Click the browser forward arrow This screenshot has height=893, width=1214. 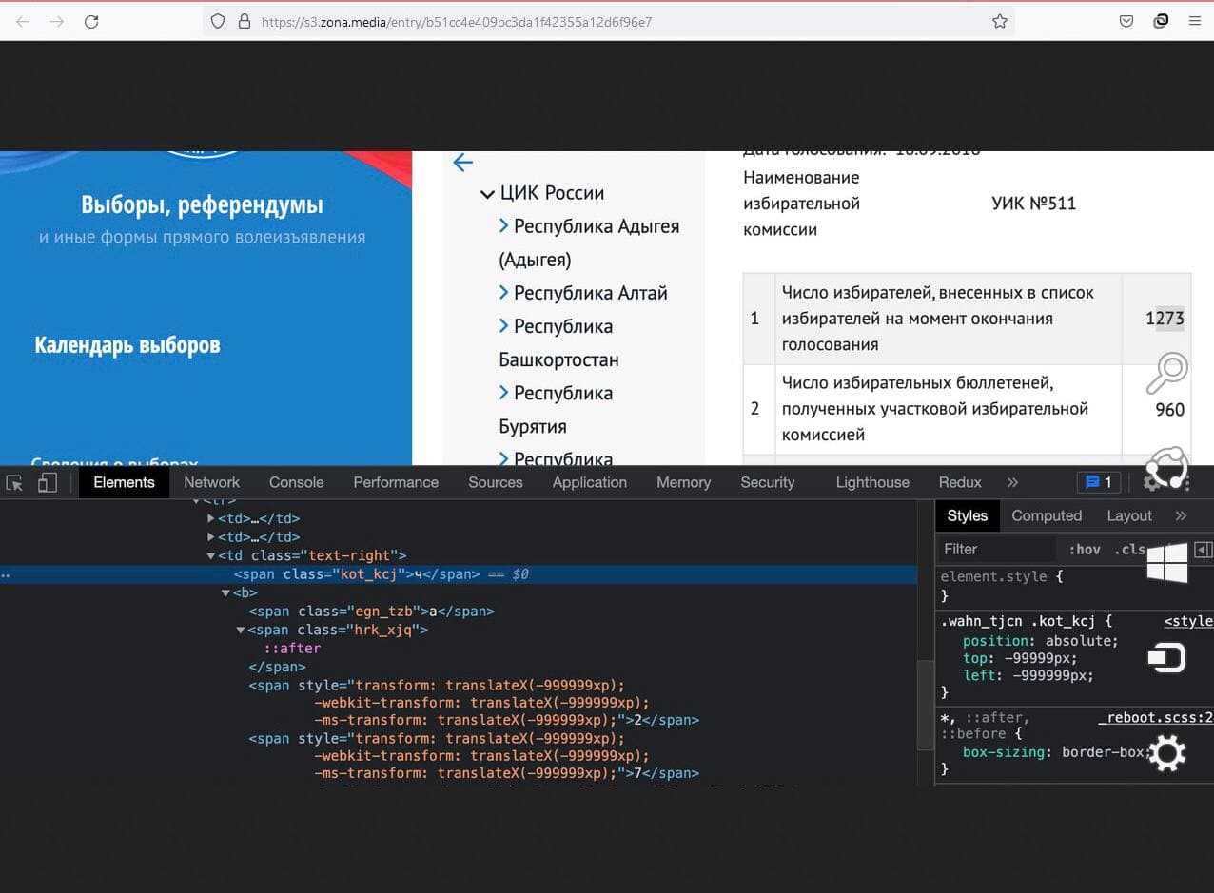pyautogui.click(x=57, y=21)
